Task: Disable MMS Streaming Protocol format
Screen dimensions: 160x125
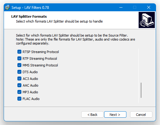Action: point(19,65)
